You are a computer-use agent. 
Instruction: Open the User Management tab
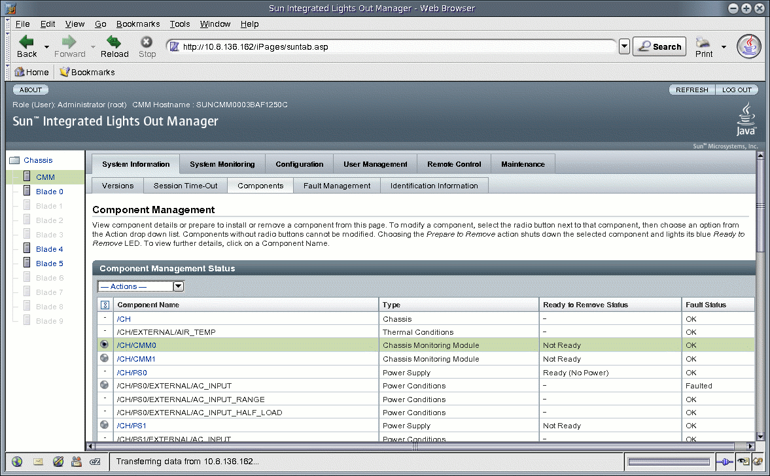(375, 164)
